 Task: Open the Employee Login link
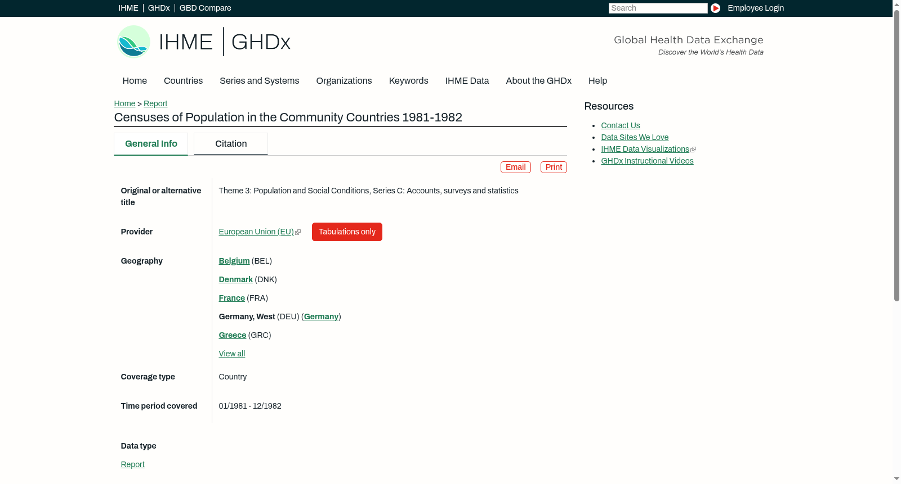(756, 8)
